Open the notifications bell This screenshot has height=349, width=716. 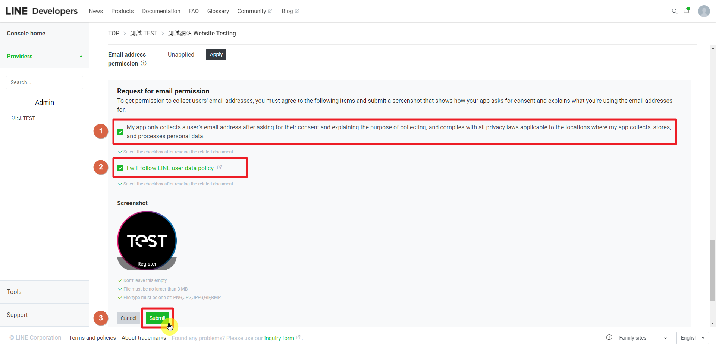[x=687, y=11]
